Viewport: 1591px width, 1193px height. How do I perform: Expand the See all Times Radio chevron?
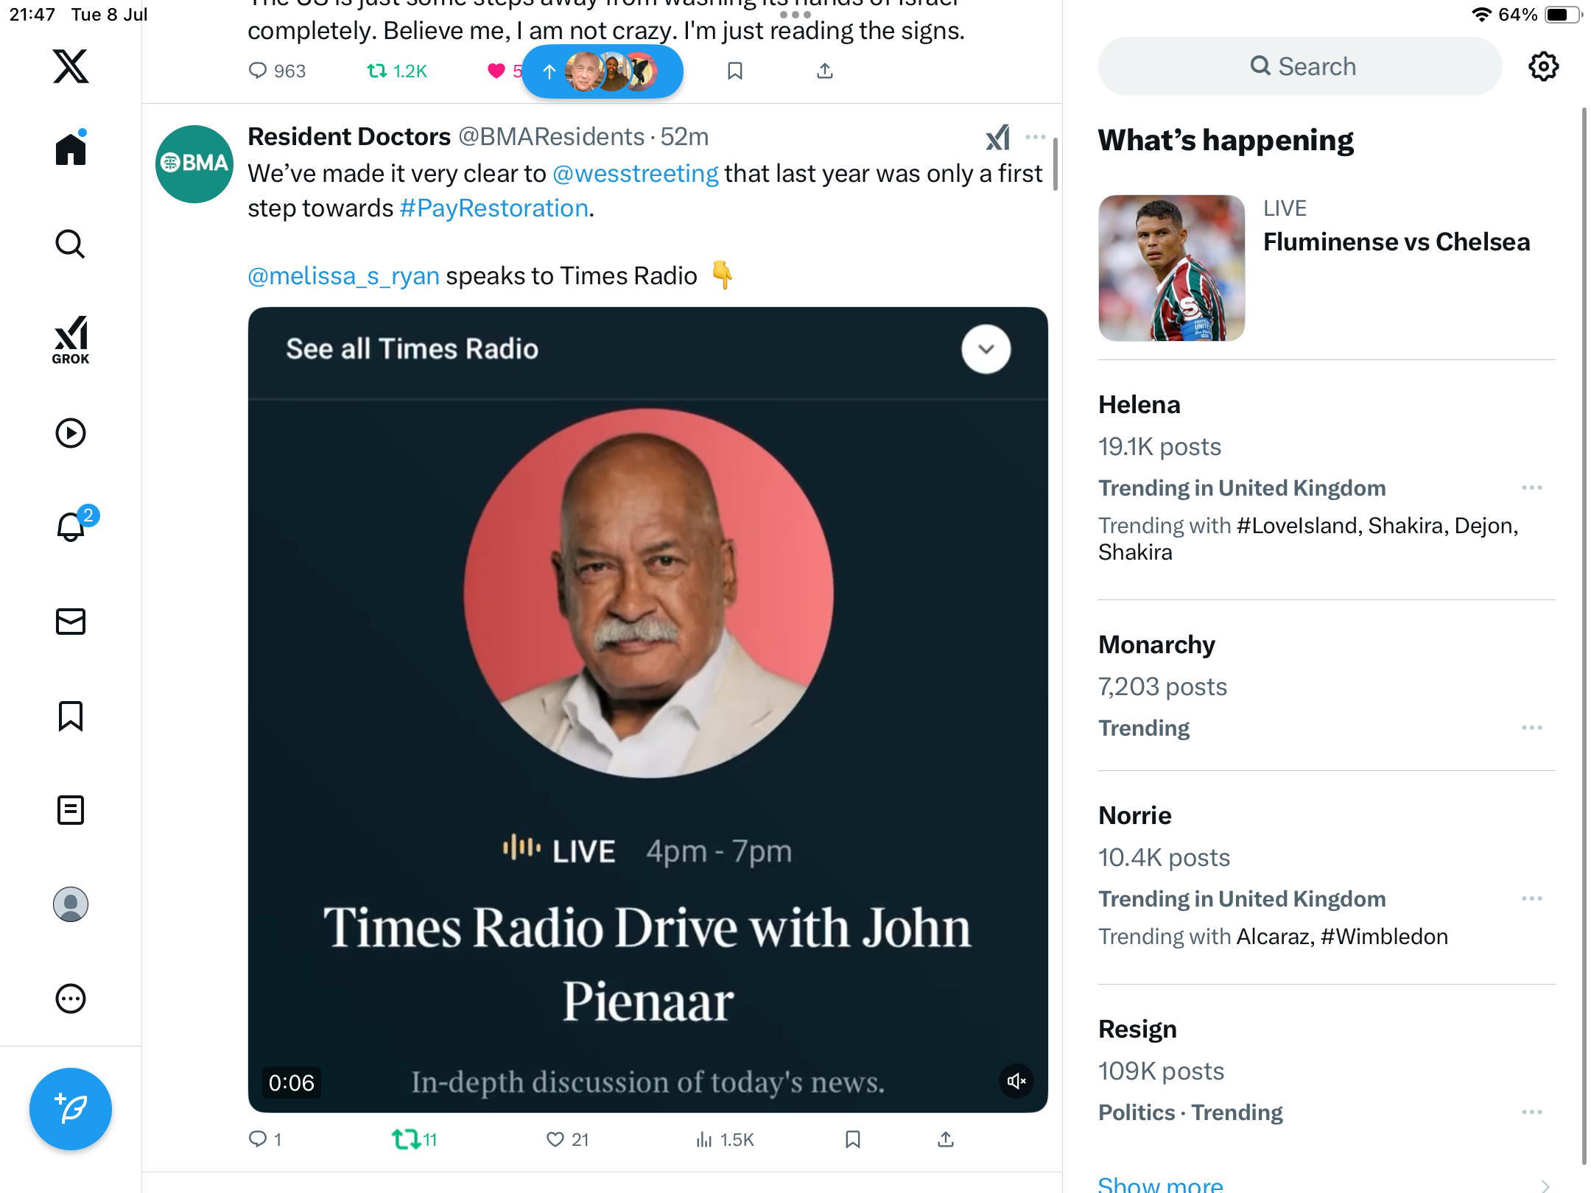986,349
